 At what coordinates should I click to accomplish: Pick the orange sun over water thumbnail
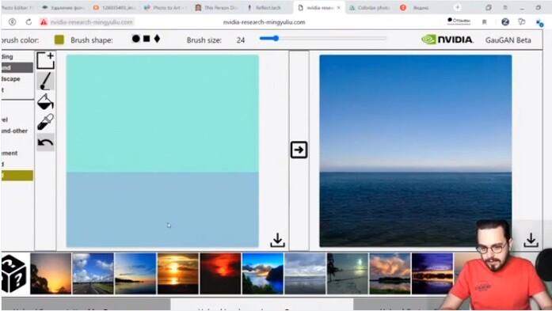tap(177, 273)
